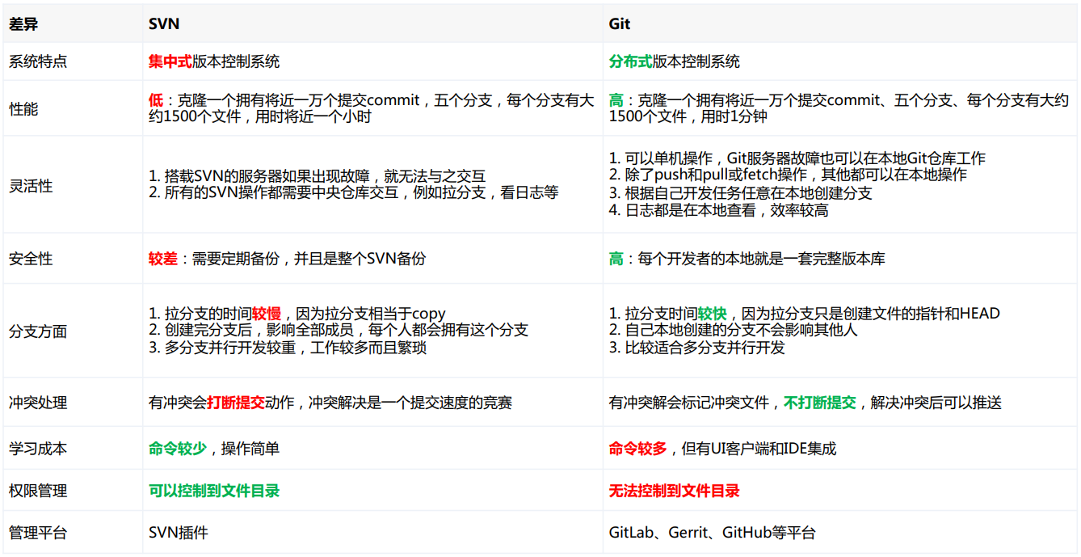Viewport: 1081px width, 557px height.
Task: Click green "较快" in Git branch cell
Action: coord(713,314)
